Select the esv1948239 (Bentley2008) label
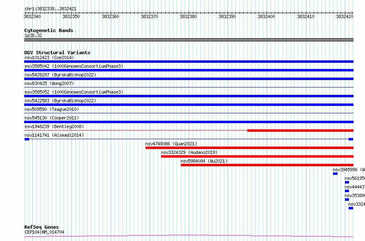The height and width of the screenshot is (241, 365). click(x=54, y=126)
